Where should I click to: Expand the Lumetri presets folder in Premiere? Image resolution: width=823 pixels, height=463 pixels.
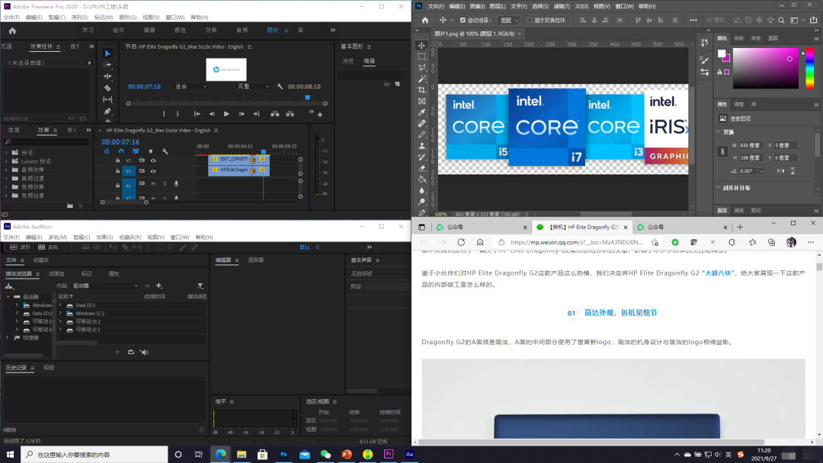coord(6,161)
